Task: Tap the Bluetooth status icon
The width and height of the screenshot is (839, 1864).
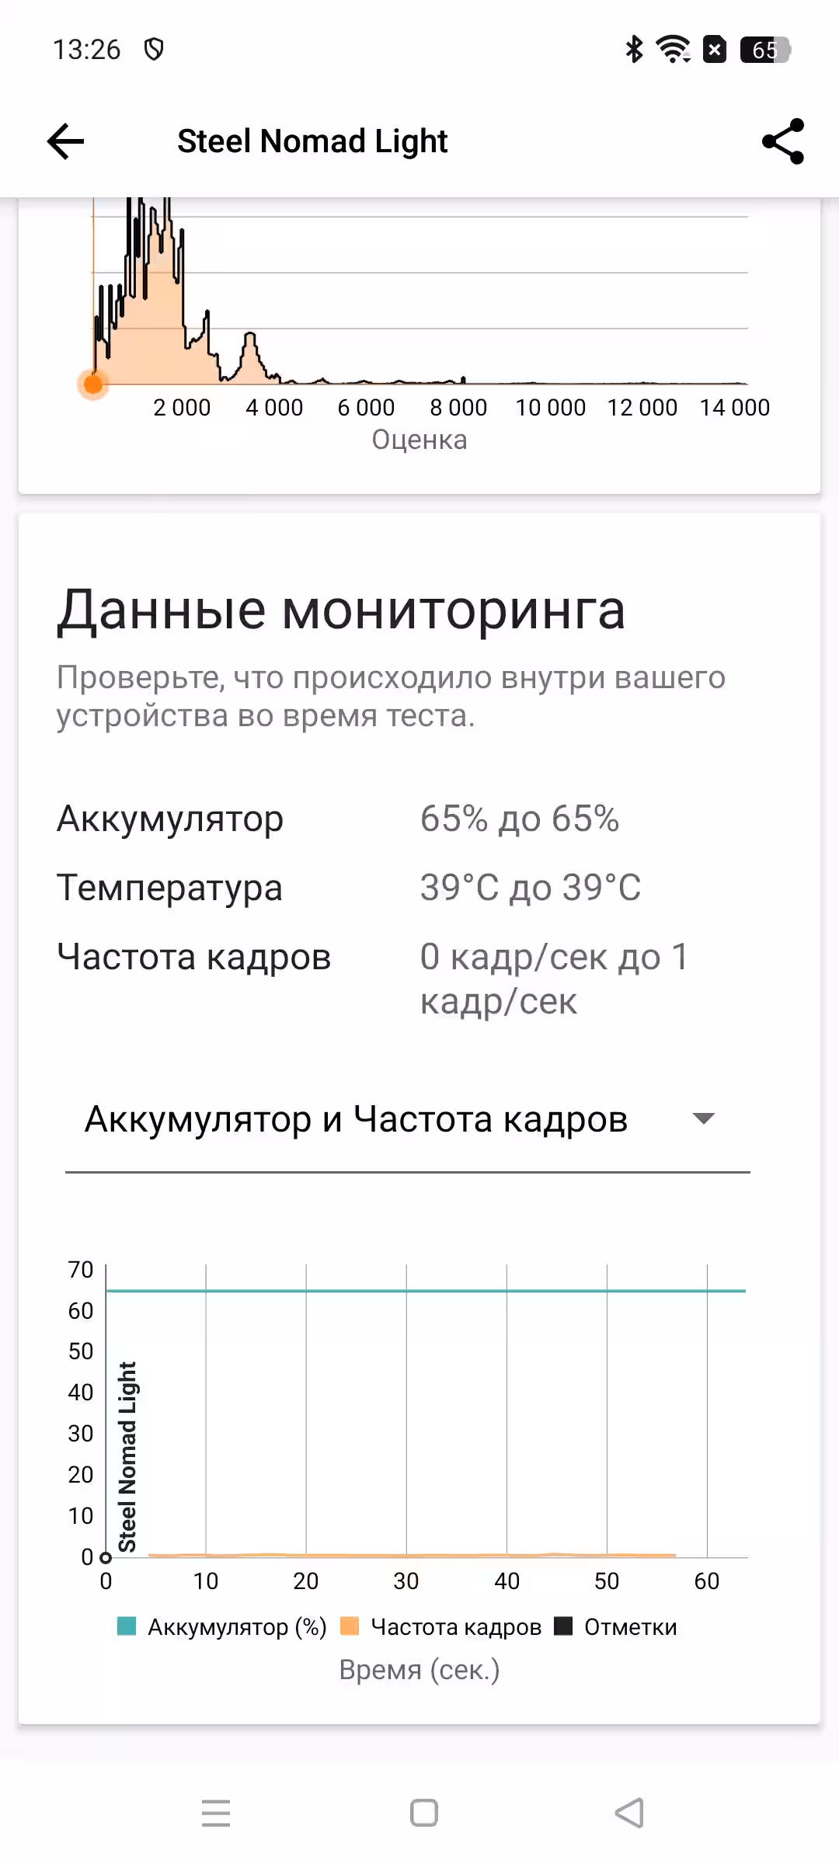Action: pyautogui.click(x=634, y=50)
